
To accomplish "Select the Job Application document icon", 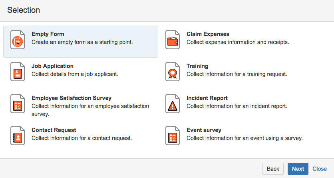I will (17, 72).
